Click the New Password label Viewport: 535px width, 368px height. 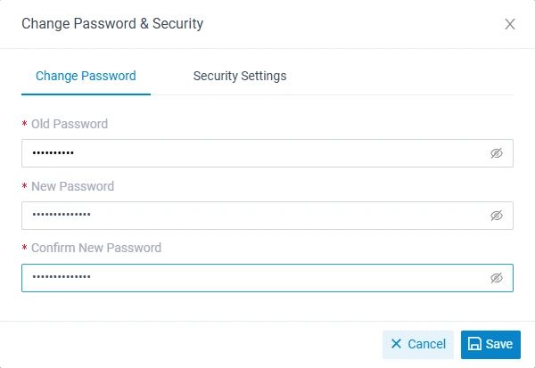[72, 186]
